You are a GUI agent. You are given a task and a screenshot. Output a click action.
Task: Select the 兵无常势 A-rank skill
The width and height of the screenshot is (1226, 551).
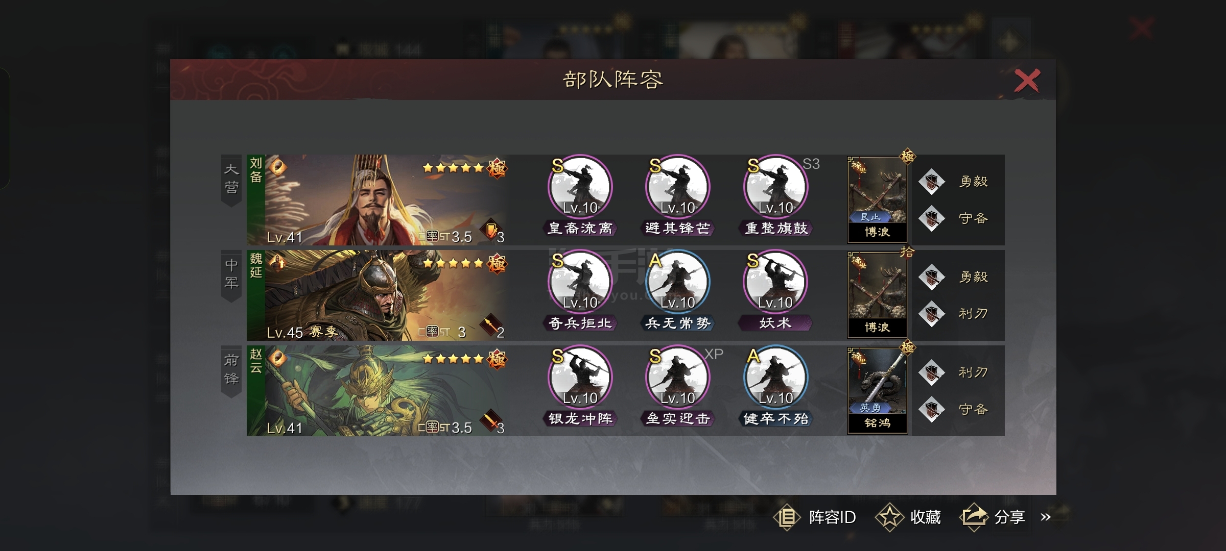click(x=677, y=282)
